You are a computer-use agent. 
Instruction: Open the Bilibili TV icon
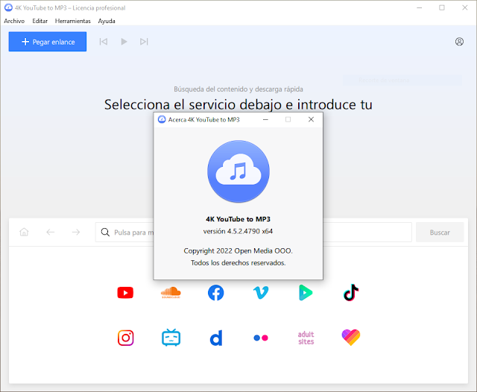click(171, 338)
